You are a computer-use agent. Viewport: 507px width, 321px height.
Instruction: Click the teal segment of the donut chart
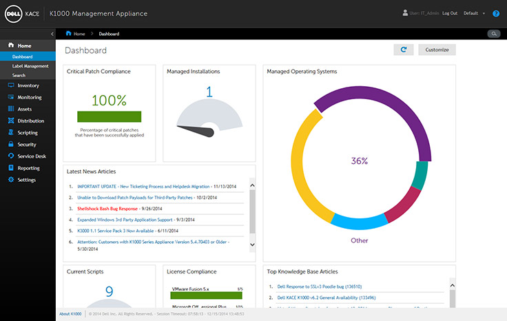click(x=421, y=175)
